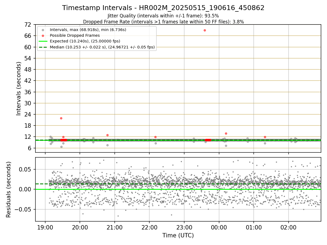This screenshot has width=327, height=245.
Task: Click the legend entry 'Expected (10.240s), (25.00000 fps)'
Action: point(85,41)
